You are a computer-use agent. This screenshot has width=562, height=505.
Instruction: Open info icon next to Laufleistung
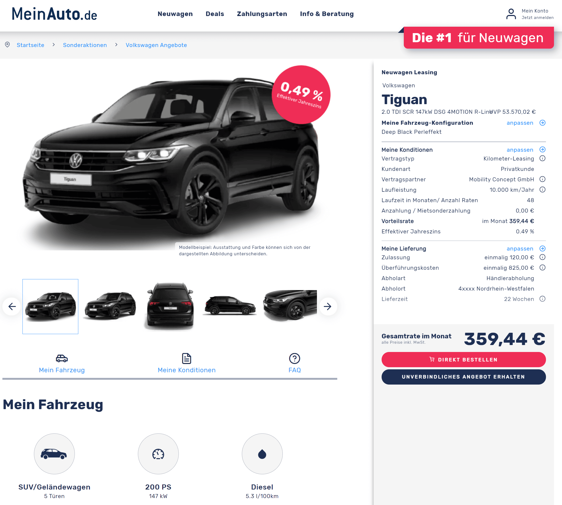(x=542, y=190)
